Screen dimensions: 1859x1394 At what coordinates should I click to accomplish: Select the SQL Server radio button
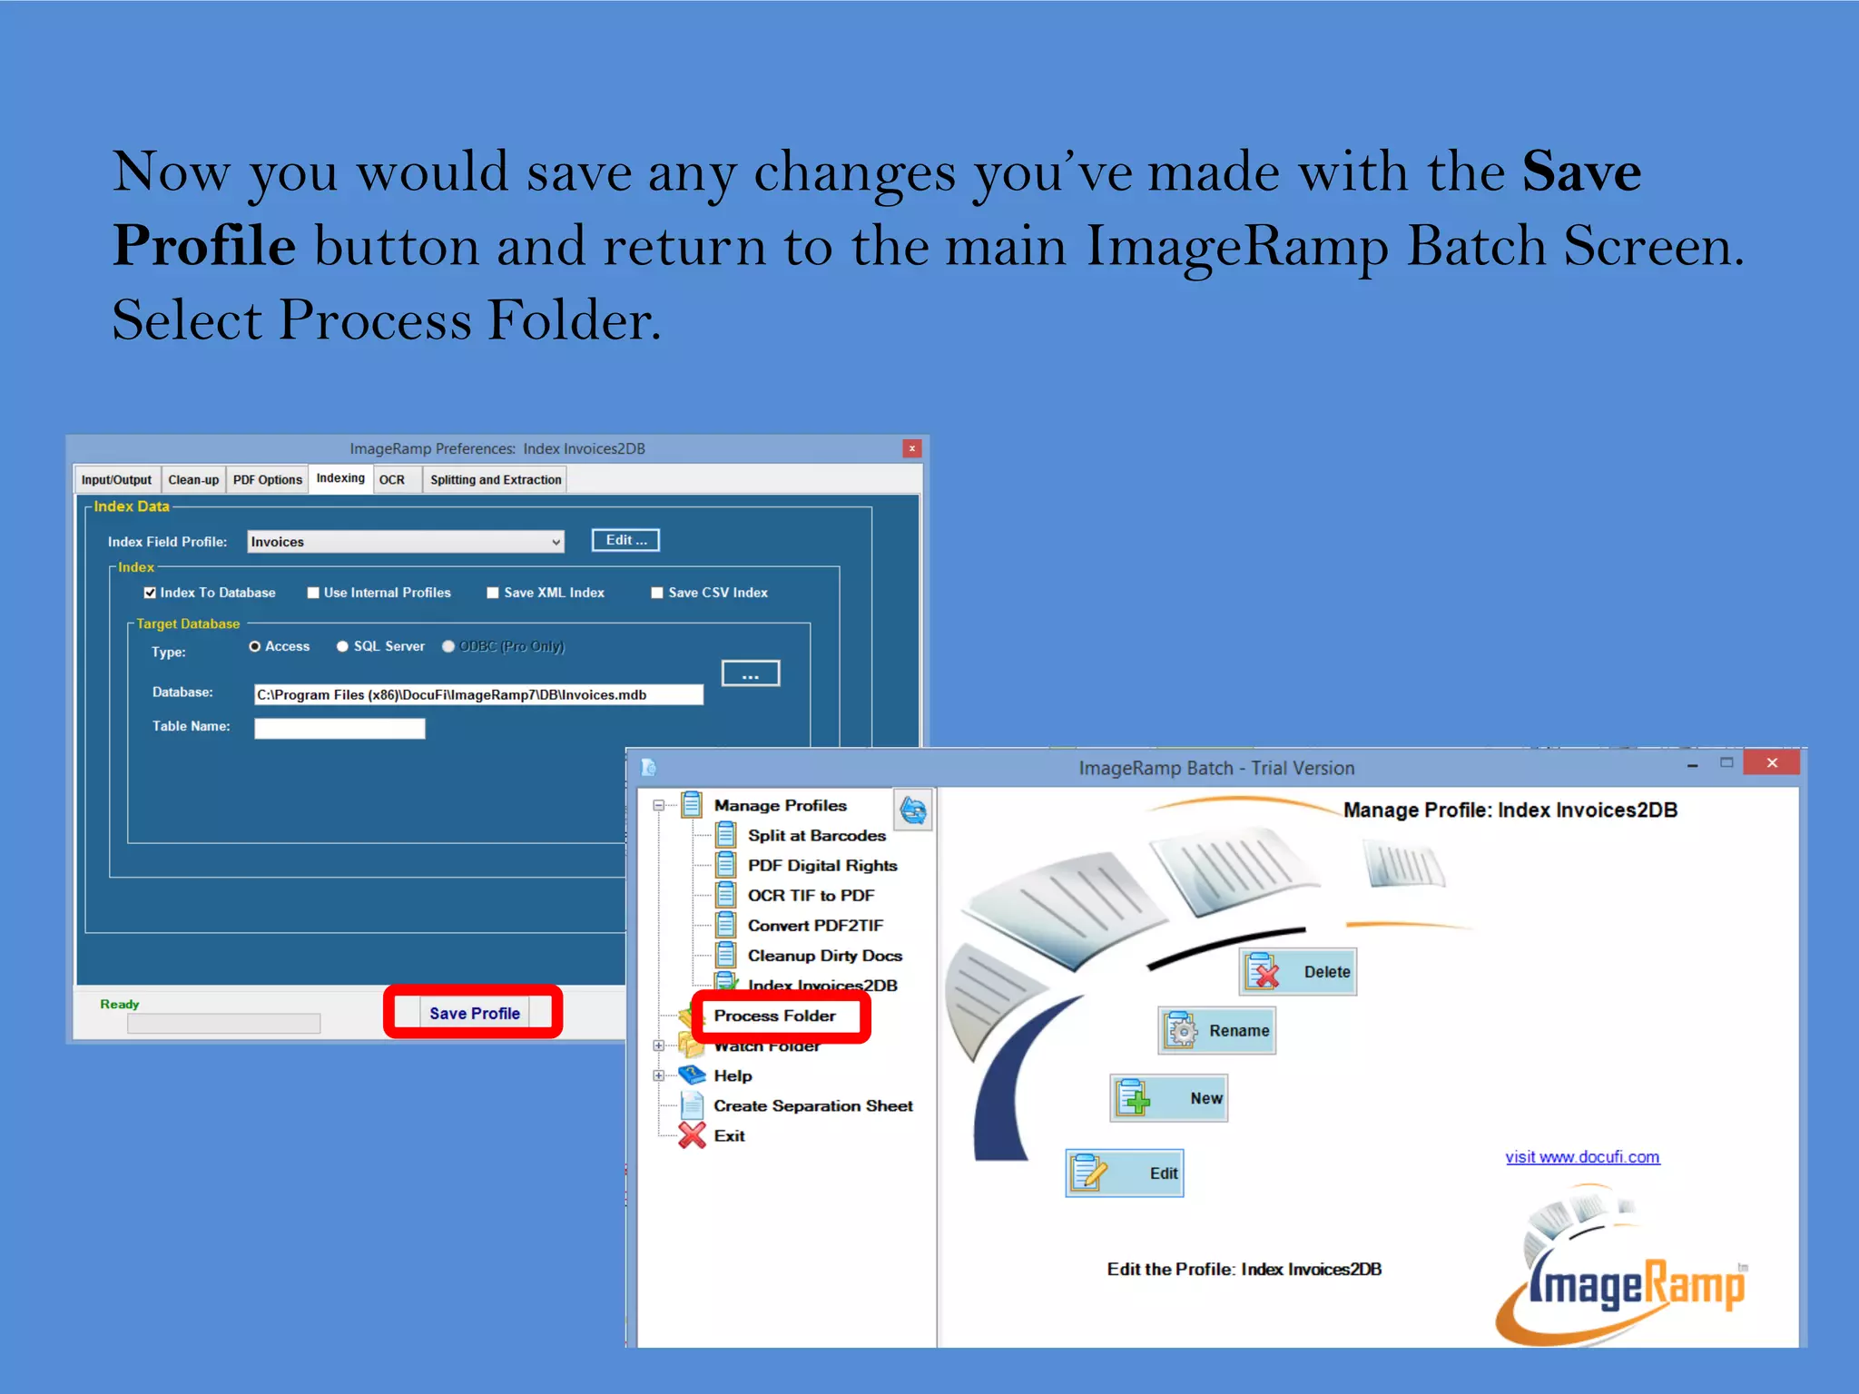[x=342, y=646]
